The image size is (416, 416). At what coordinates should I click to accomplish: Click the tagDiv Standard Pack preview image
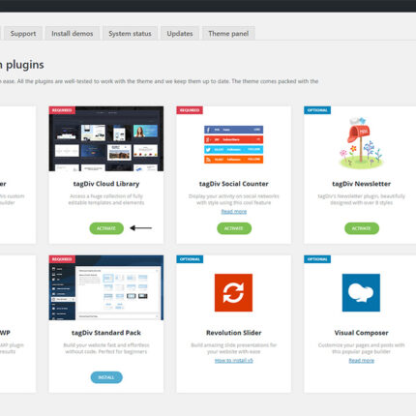(106, 287)
